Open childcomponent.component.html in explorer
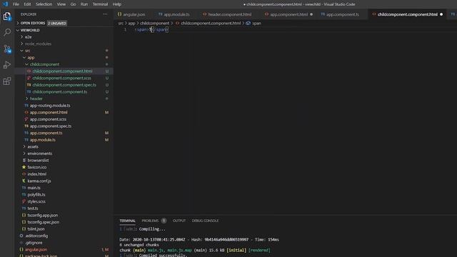457x257 pixels. click(x=62, y=71)
